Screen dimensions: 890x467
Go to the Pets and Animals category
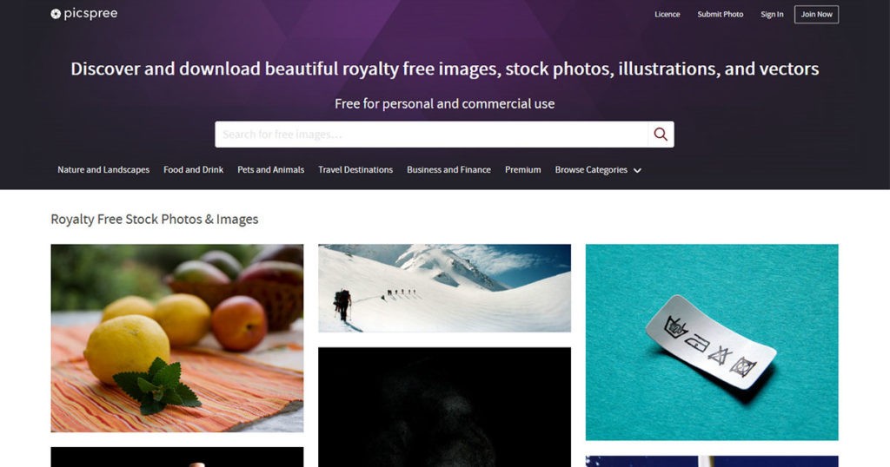click(x=271, y=169)
